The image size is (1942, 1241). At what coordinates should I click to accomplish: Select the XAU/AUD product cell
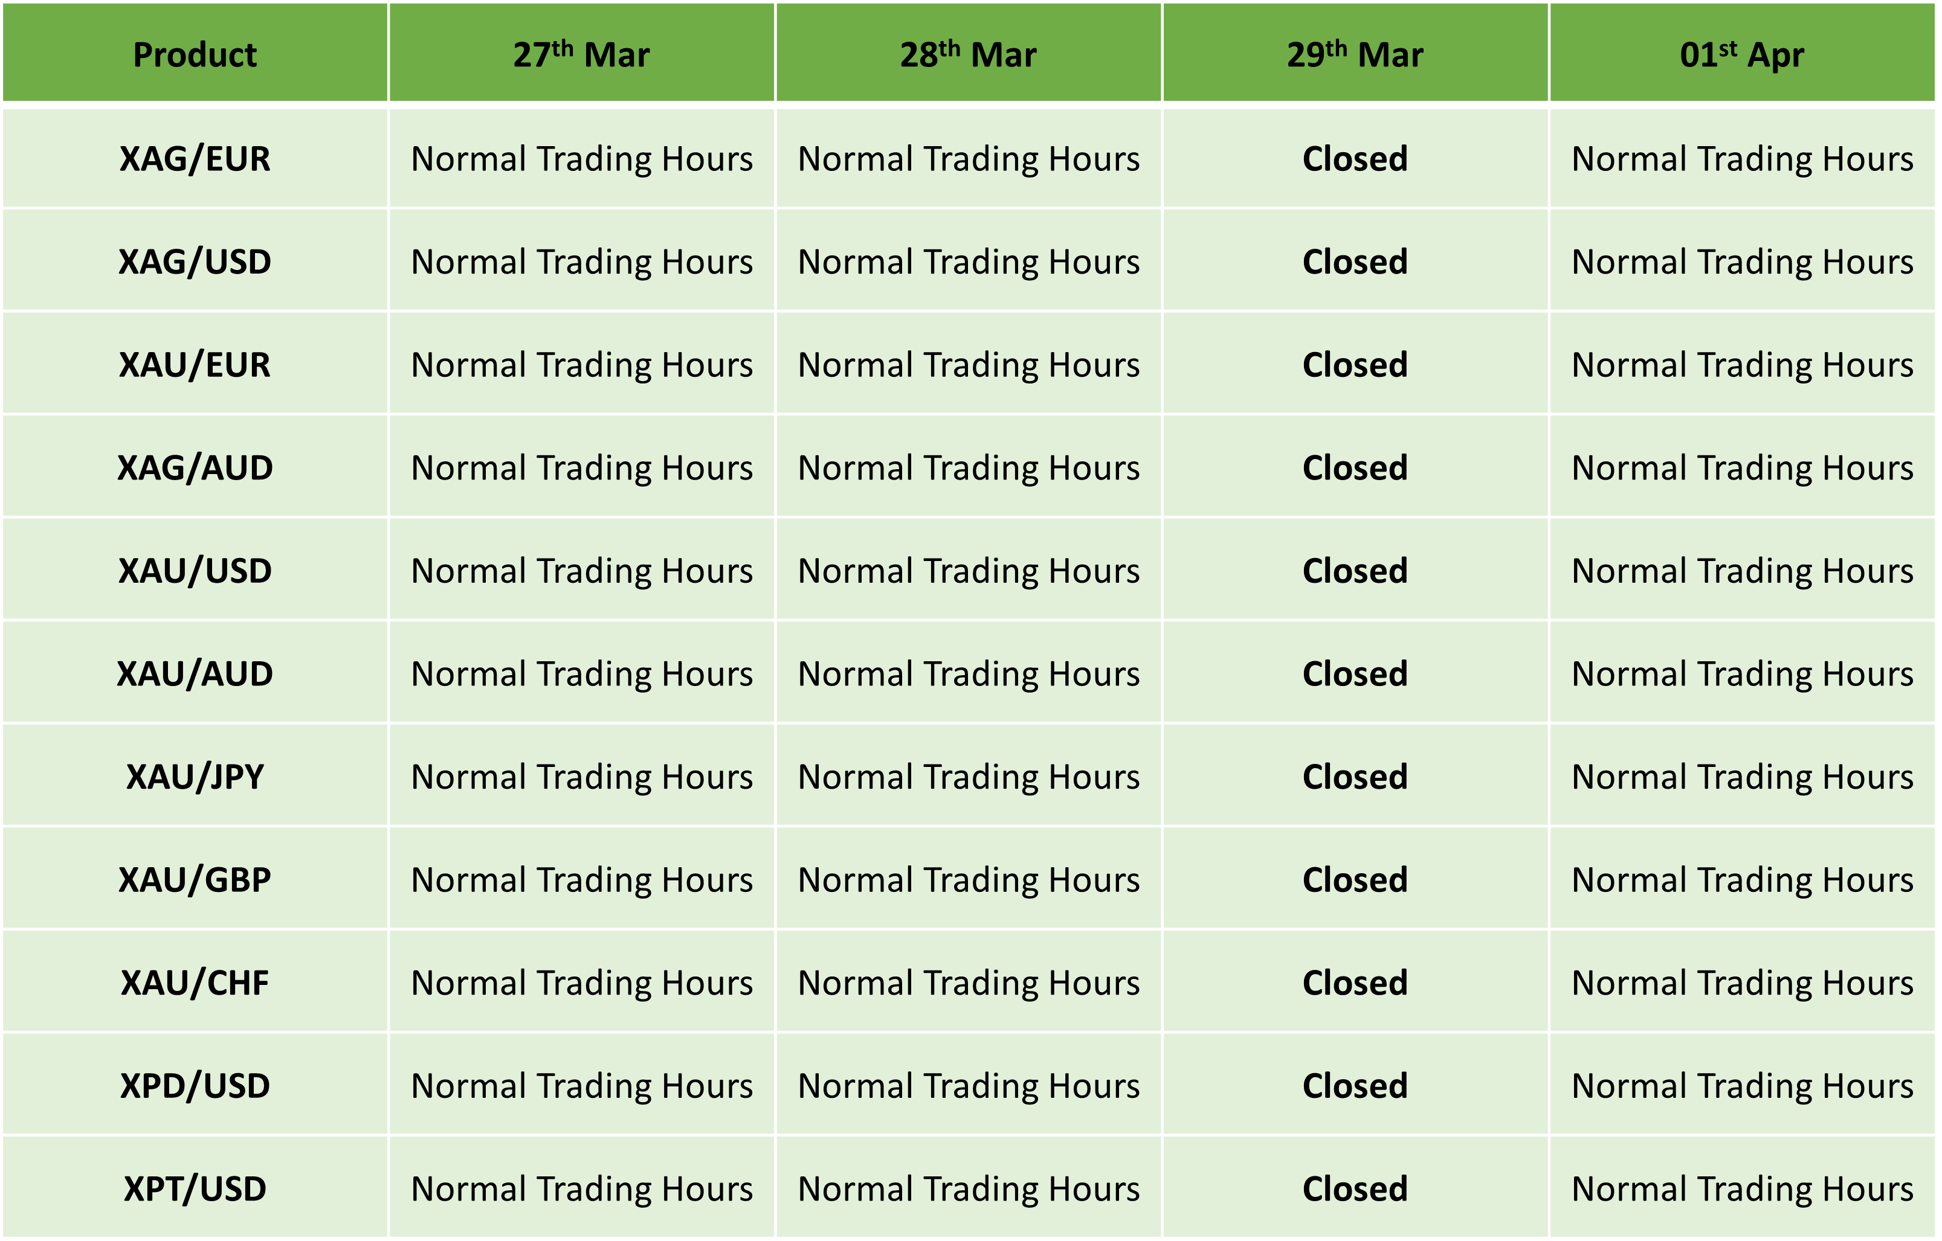coord(195,674)
